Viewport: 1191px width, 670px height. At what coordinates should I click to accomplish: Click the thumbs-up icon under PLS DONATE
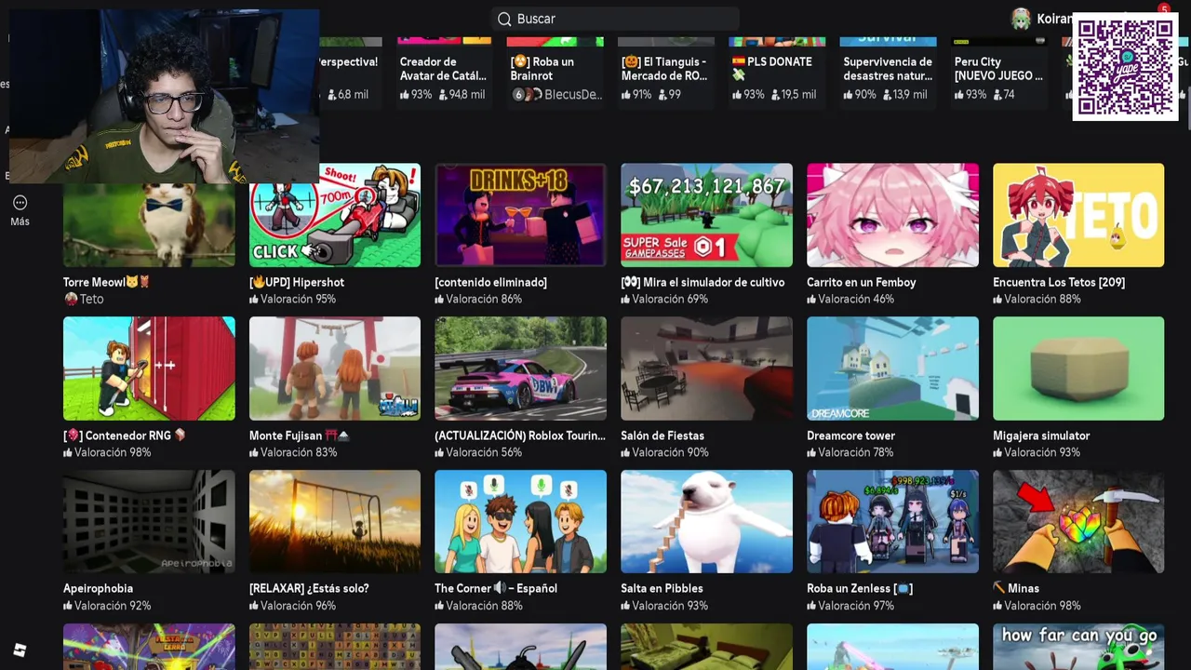(x=737, y=95)
